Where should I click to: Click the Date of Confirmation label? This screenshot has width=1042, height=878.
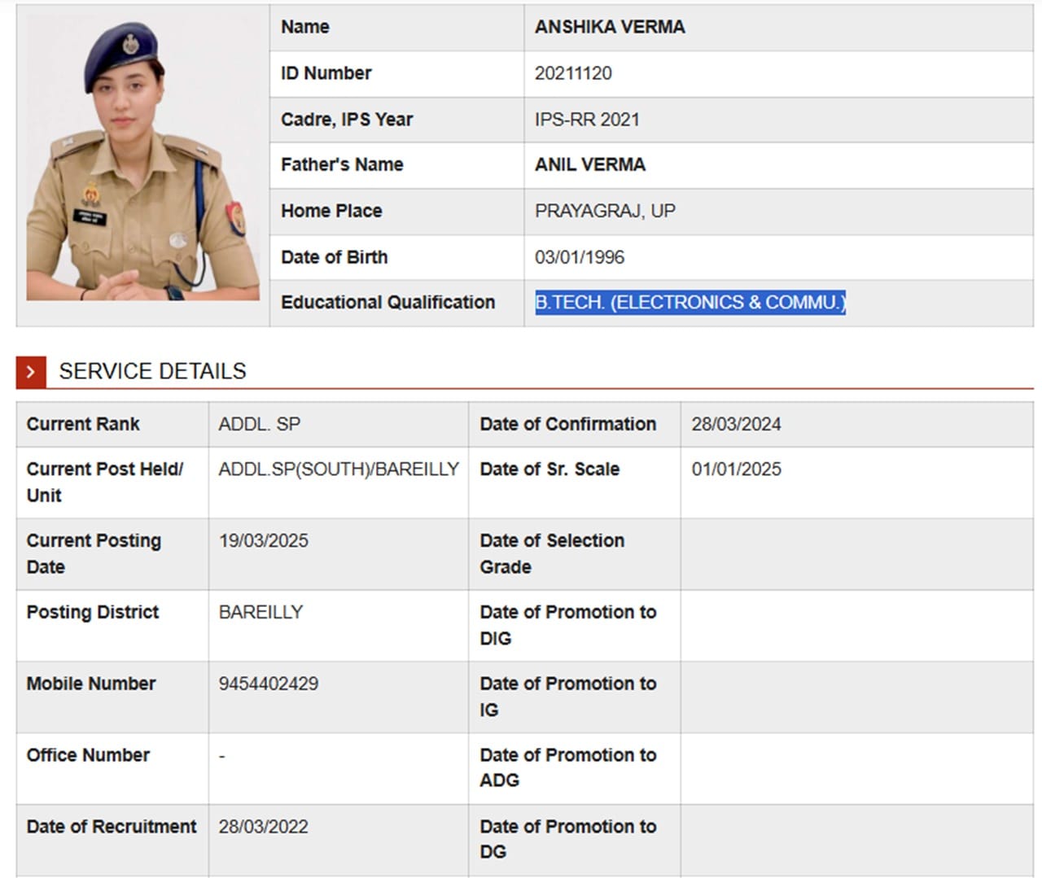(567, 424)
